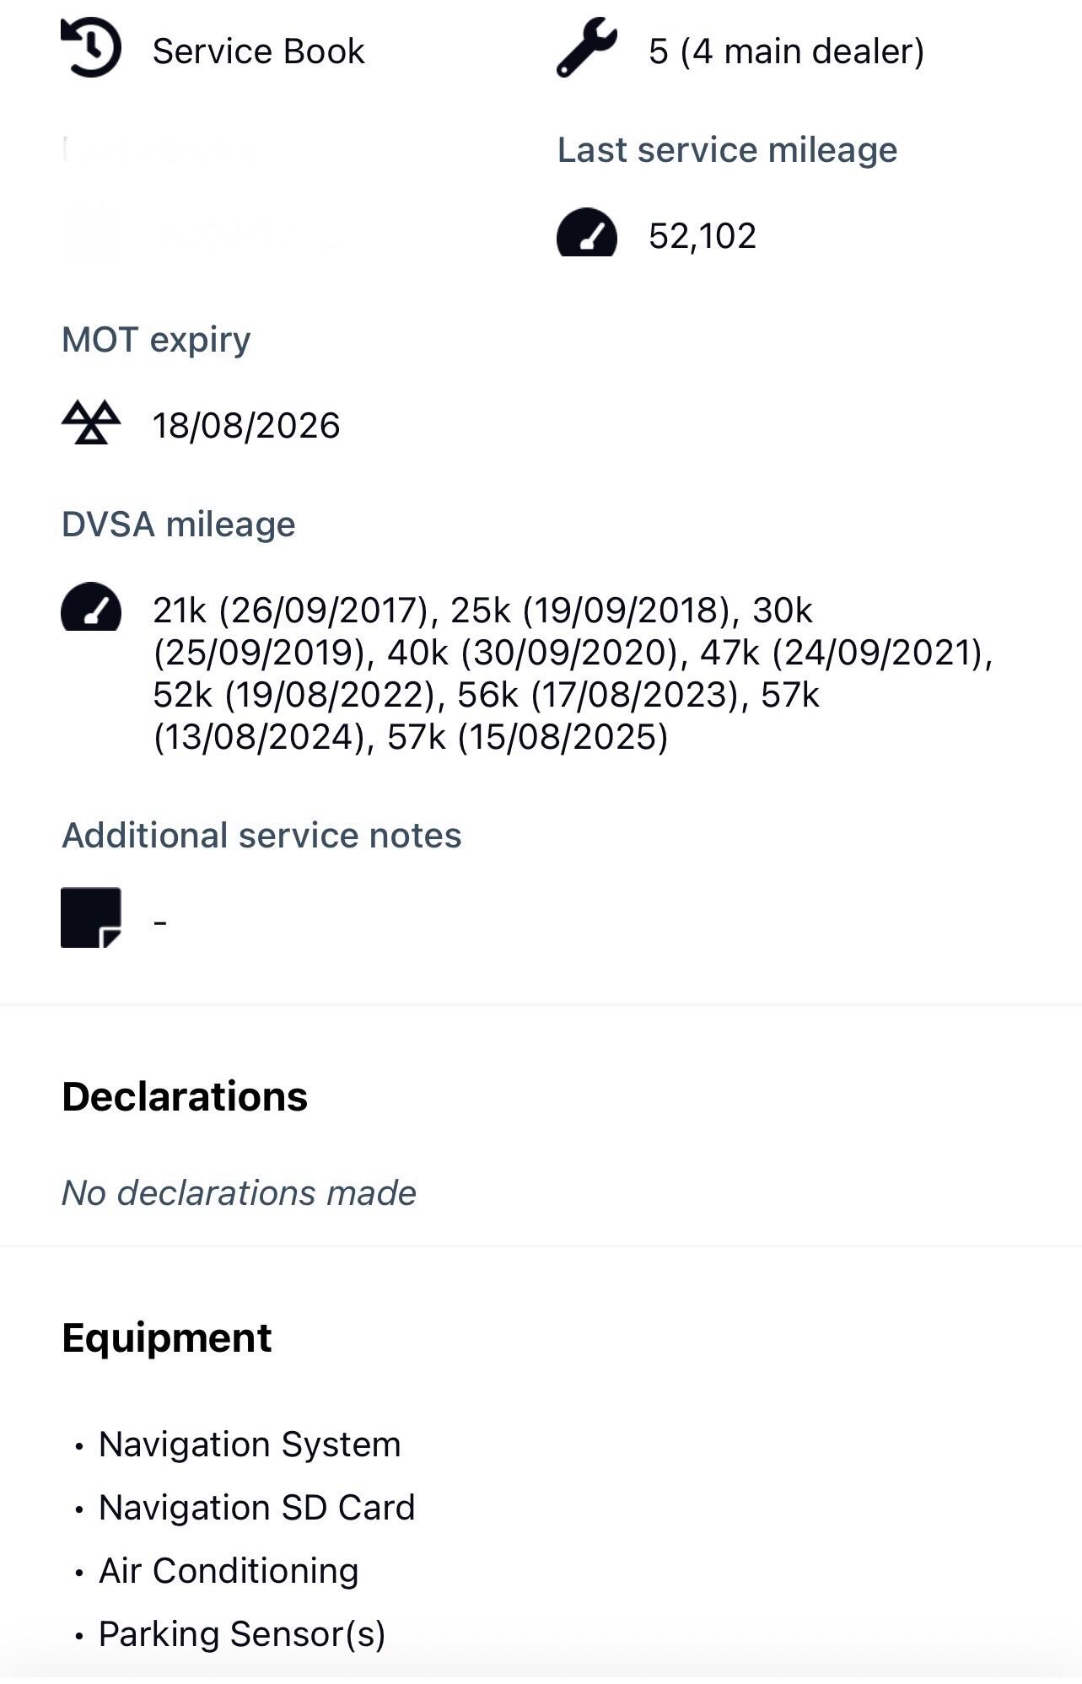Tap the Service Book history clock icon
The width and height of the screenshot is (1082, 1684).
[x=91, y=49]
